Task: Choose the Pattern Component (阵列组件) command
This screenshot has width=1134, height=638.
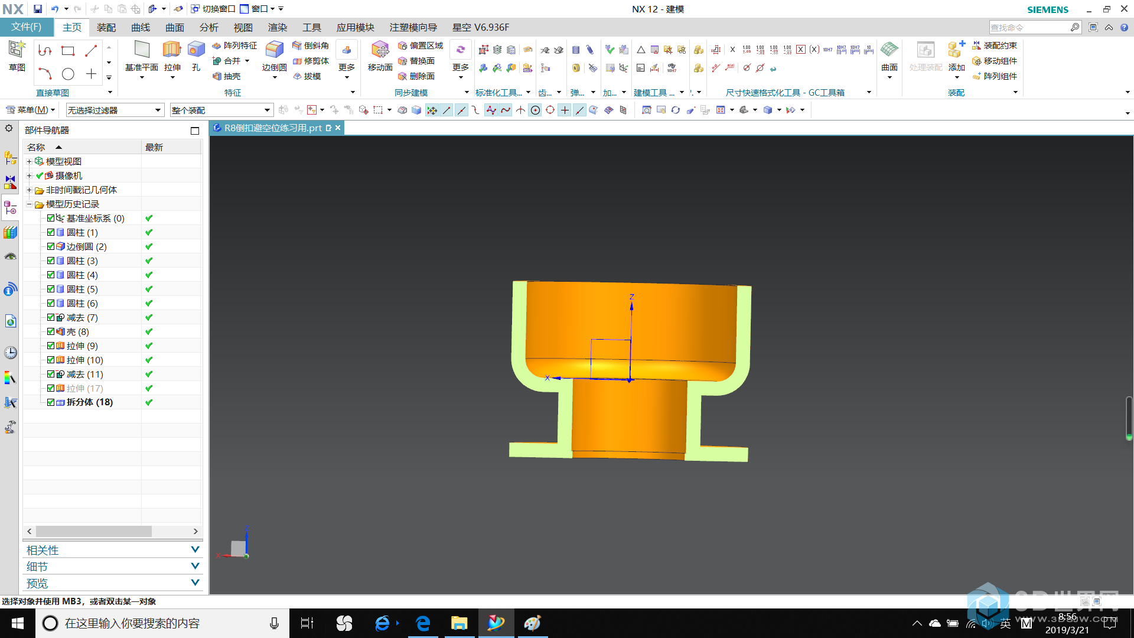Action: tap(995, 76)
